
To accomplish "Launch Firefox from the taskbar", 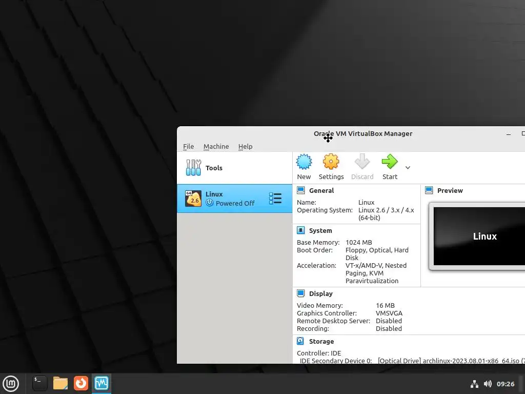I will click(x=80, y=383).
